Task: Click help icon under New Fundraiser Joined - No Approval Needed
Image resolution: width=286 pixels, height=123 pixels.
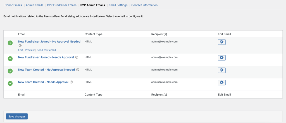Action: (x=20, y=46)
